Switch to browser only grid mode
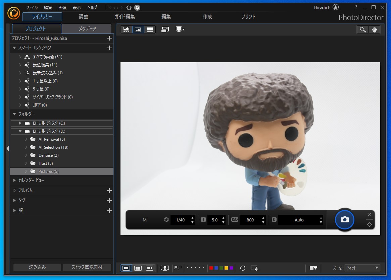Screen dimensions: 391x280 click(150, 29)
